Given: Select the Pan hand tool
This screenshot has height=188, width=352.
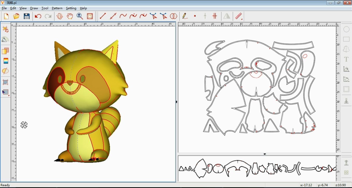Looking at the screenshot, I should [70, 16].
